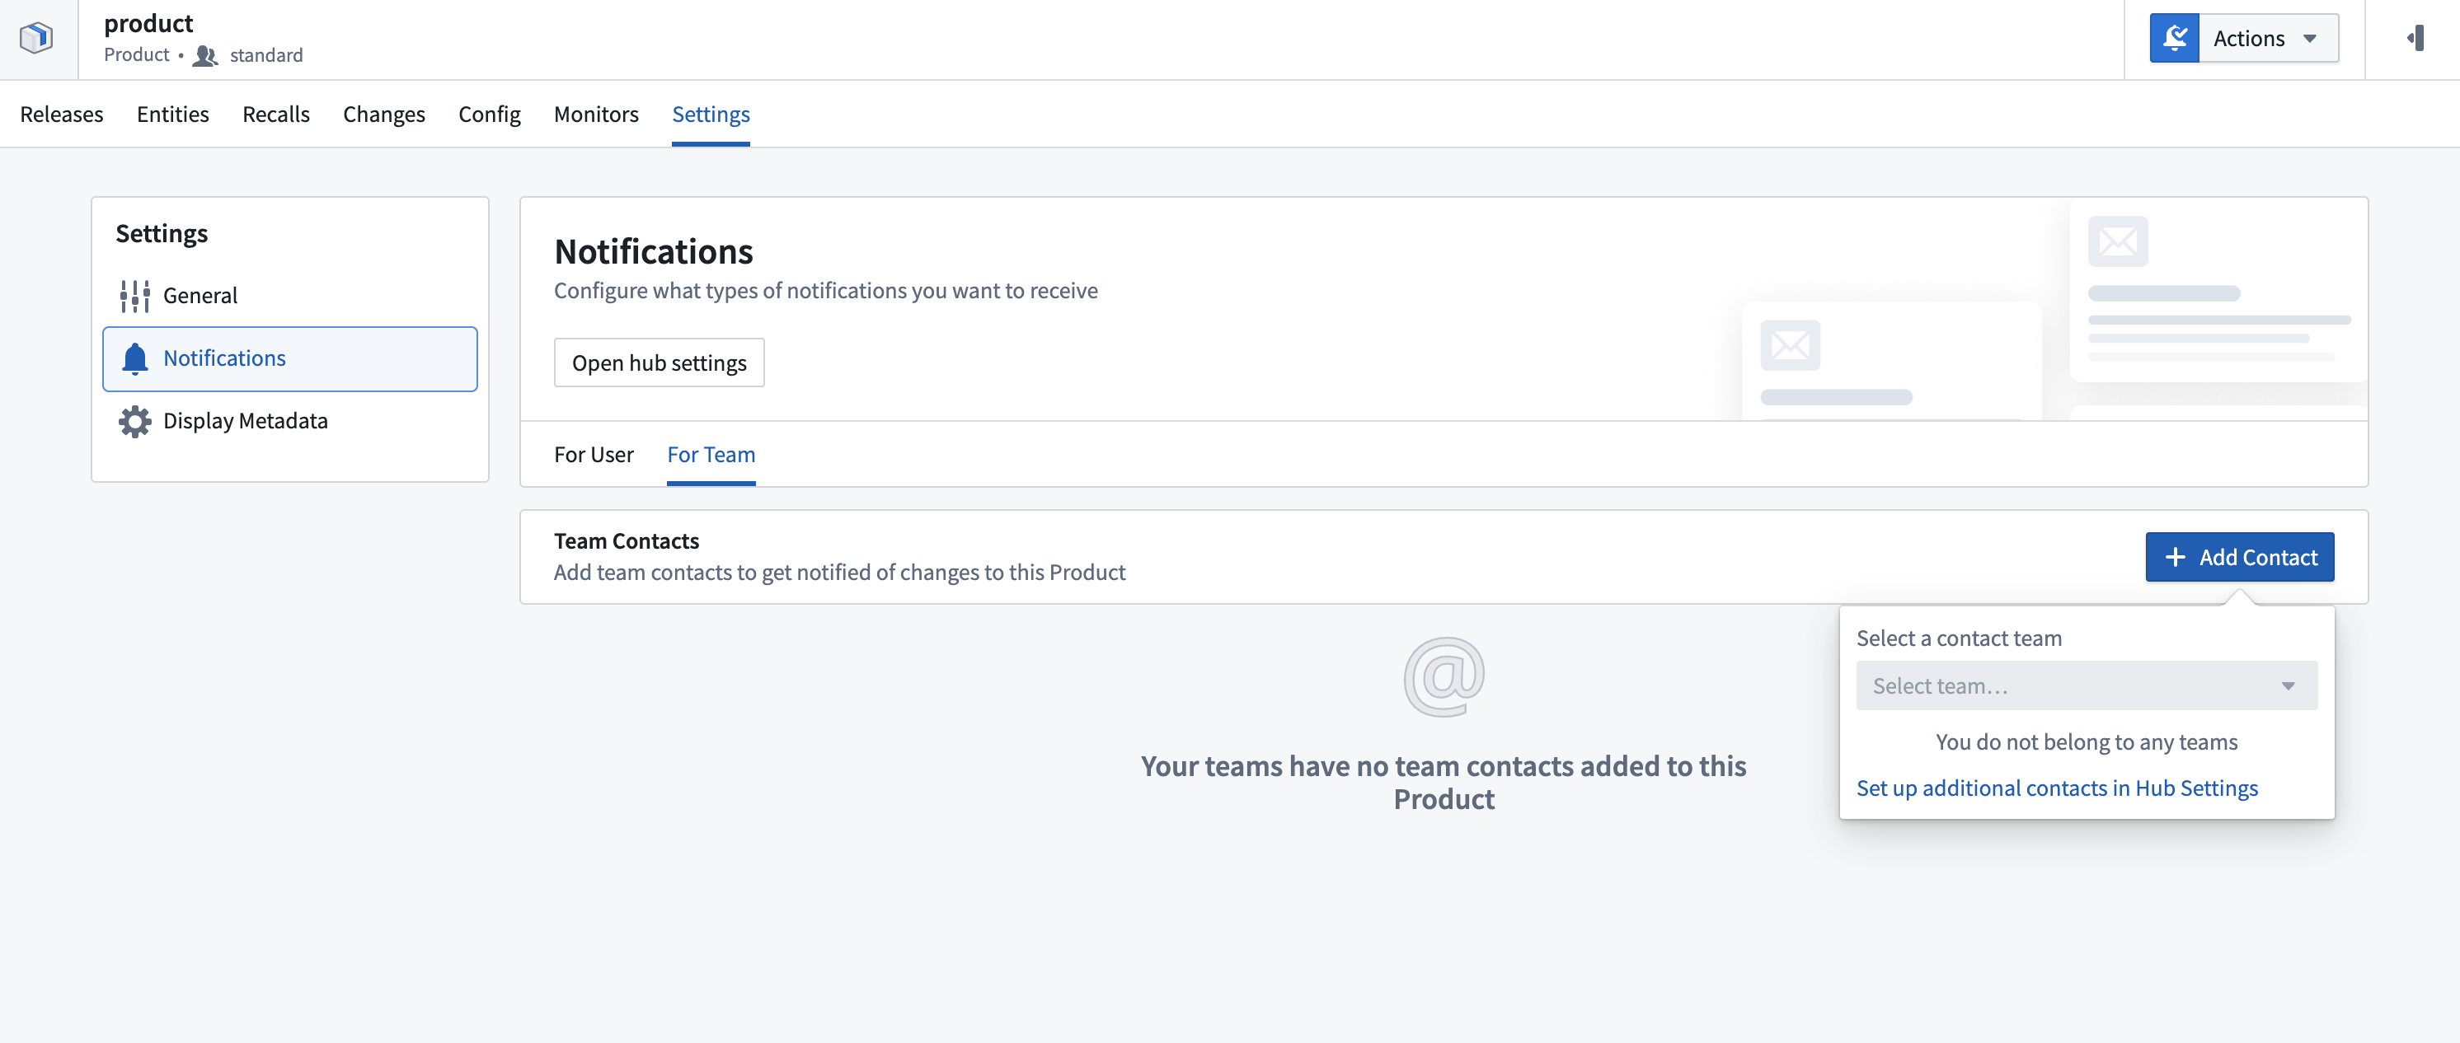
Task: Follow the Set up additional contacts link
Action: point(2056,788)
